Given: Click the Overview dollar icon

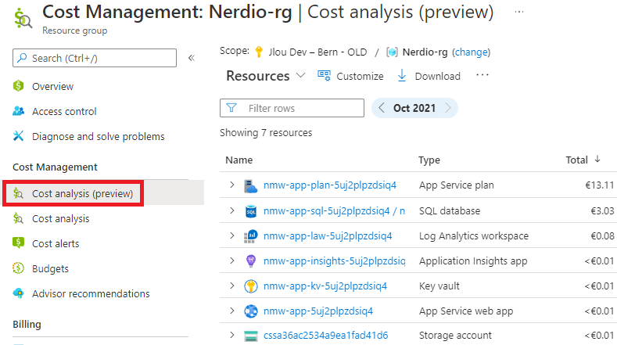Looking at the screenshot, I should [x=19, y=86].
